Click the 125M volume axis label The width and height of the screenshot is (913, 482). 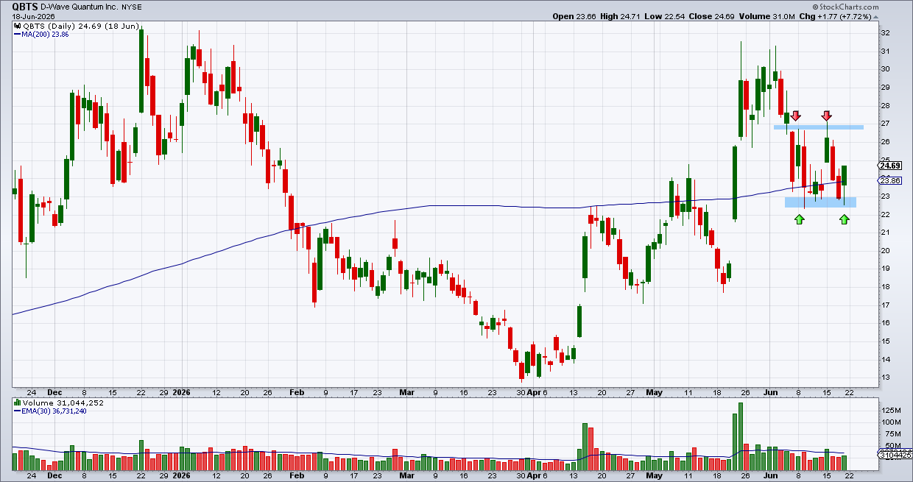891,410
